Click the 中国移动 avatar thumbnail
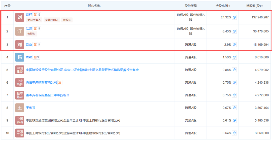 coord(20,120)
